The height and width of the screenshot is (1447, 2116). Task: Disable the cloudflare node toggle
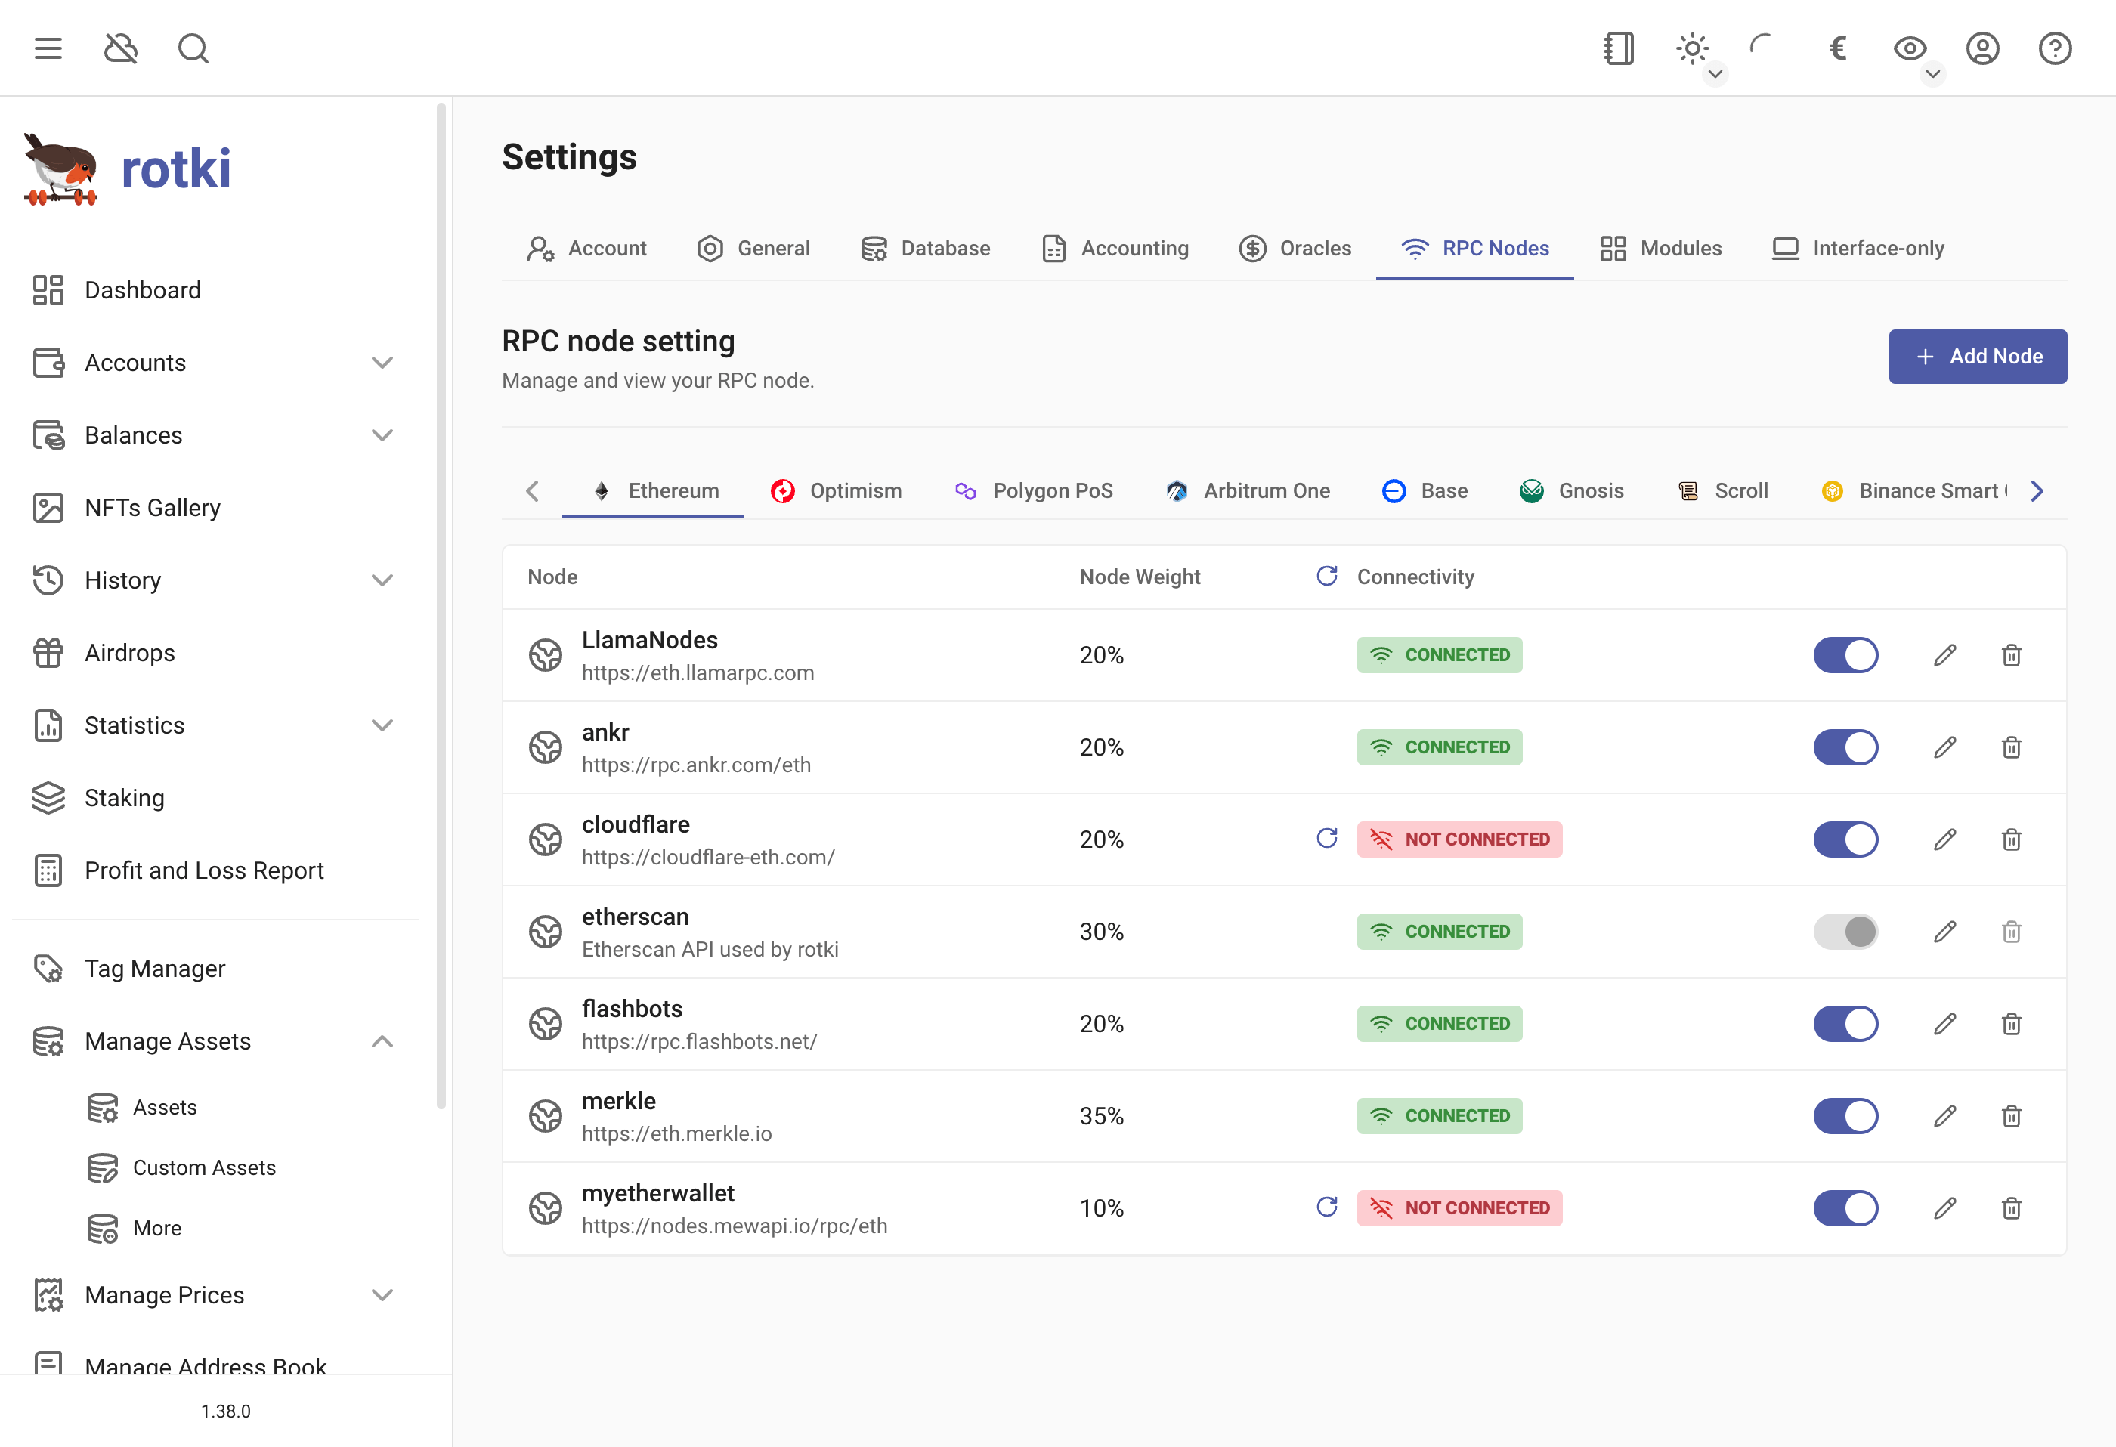click(x=1845, y=839)
